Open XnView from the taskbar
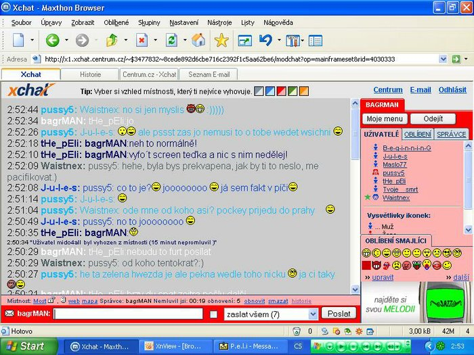The height and width of the screenshot is (355, 474). [175, 346]
